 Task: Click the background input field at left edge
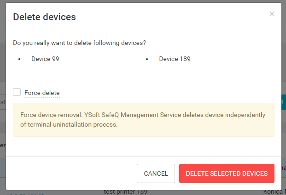tap(2, 101)
